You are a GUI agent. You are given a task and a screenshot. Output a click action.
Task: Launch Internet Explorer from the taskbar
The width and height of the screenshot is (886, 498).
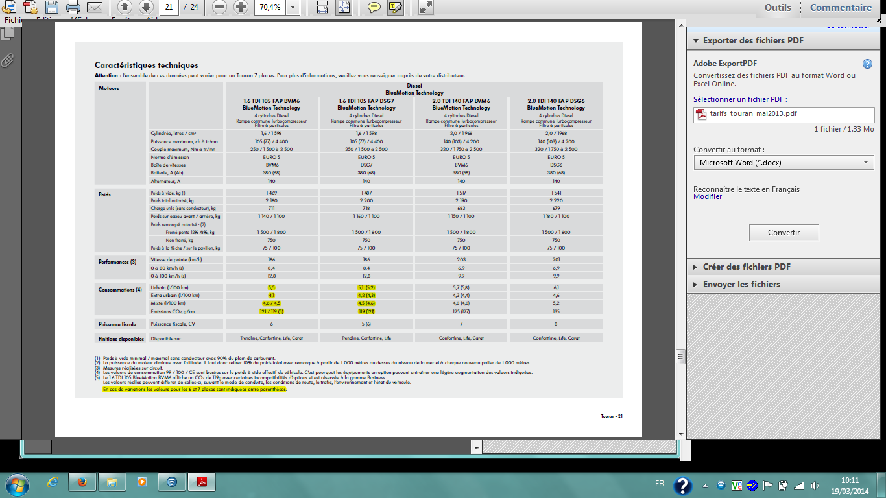click(53, 482)
